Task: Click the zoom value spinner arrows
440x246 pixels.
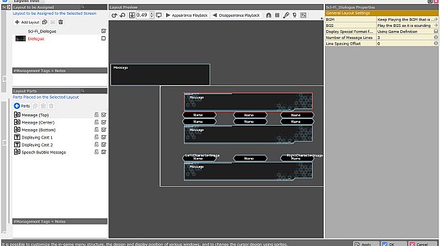Action: pyautogui.click(x=152, y=15)
